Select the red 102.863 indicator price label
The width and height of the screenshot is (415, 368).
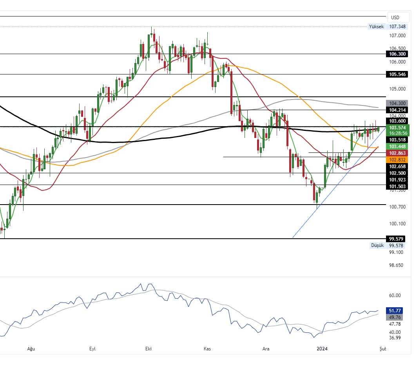coord(397,153)
